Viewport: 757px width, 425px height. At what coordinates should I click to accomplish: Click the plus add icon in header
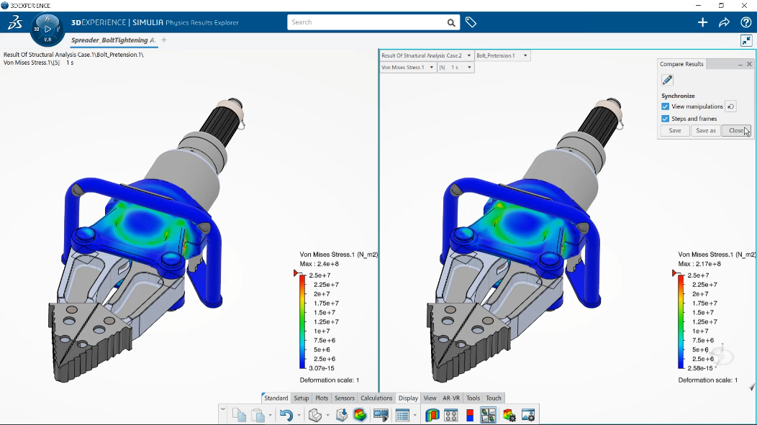702,22
